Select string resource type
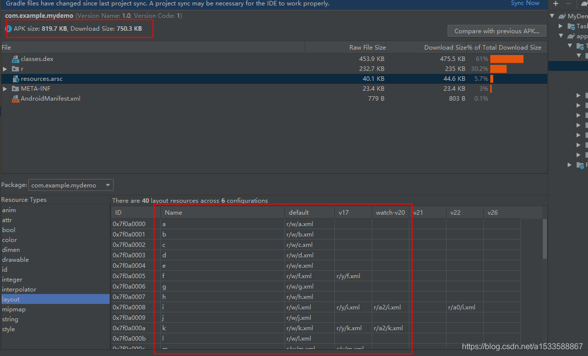This screenshot has width=588, height=356. [55, 319]
